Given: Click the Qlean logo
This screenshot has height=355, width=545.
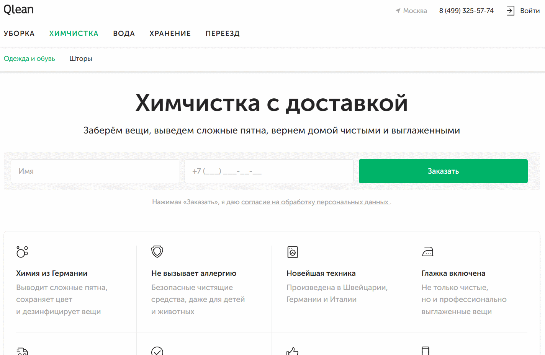Looking at the screenshot, I should point(18,10).
